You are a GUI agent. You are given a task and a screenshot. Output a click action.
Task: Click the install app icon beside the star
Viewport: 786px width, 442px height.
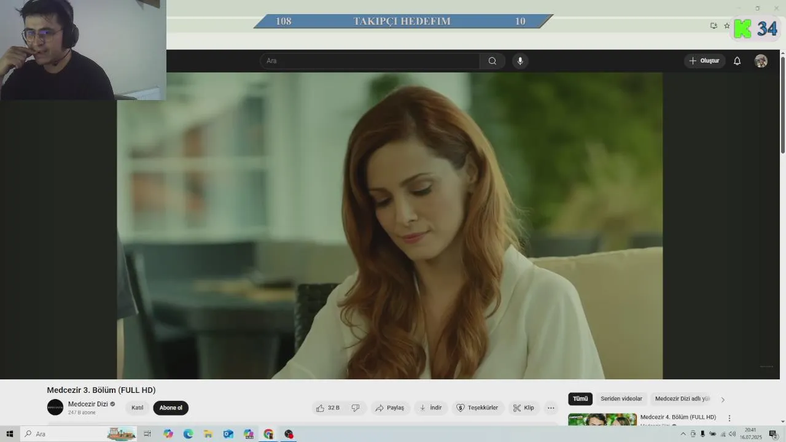pos(714,26)
